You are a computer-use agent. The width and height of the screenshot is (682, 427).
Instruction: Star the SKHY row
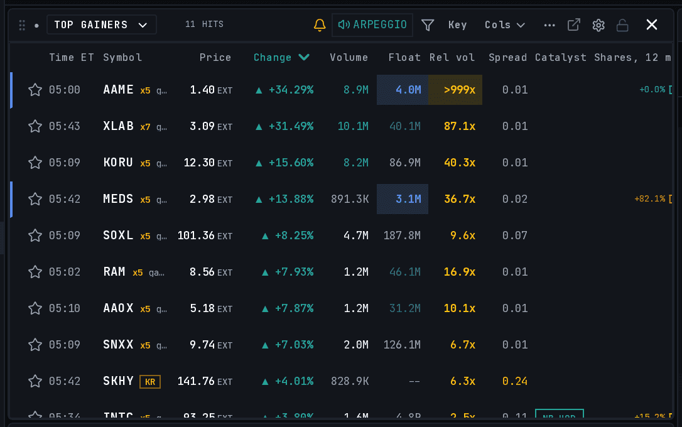pos(35,381)
